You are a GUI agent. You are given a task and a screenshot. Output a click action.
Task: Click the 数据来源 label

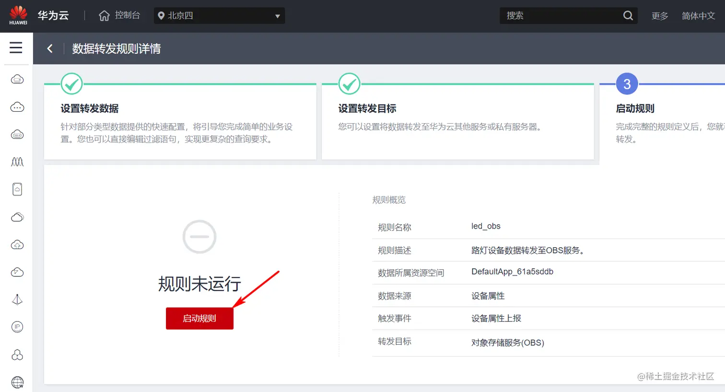394,296
